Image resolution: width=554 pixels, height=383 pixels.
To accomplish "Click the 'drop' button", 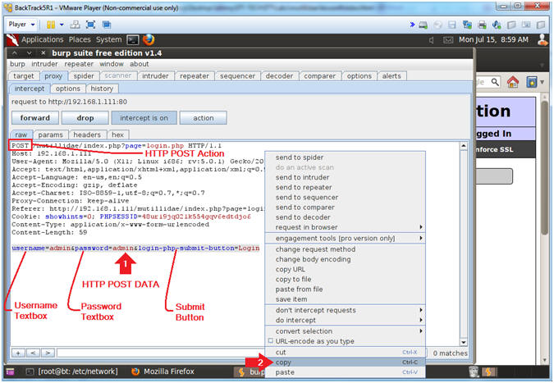I will [85, 118].
